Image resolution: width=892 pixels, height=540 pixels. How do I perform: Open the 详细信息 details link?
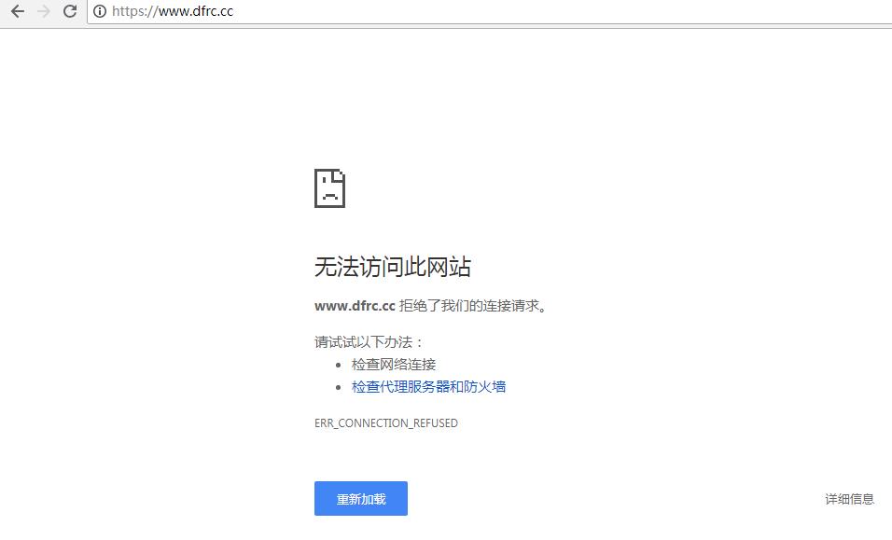click(x=847, y=498)
